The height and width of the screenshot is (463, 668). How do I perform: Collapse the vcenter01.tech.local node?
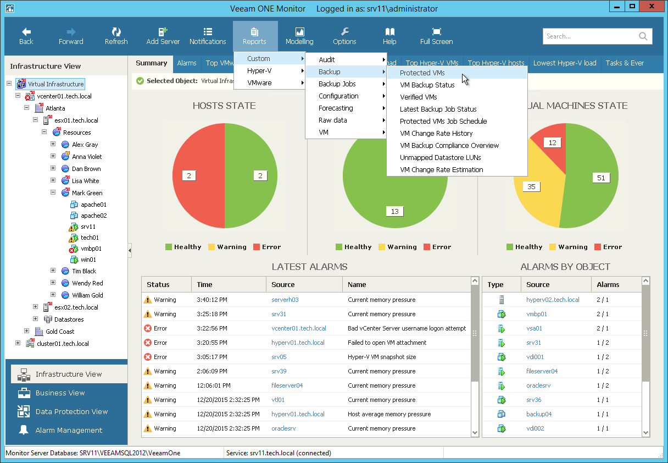click(x=18, y=96)
